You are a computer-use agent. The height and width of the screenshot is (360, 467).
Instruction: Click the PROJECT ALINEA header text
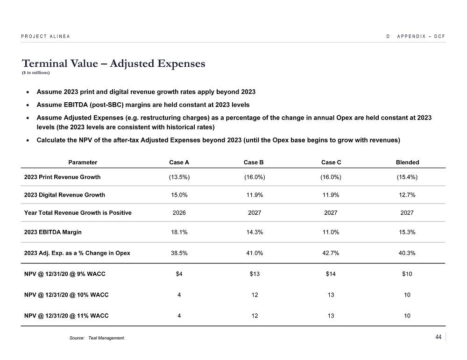click(45, 36)
